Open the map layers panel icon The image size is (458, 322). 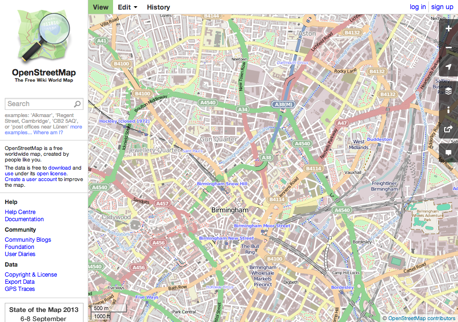(448, 91)
